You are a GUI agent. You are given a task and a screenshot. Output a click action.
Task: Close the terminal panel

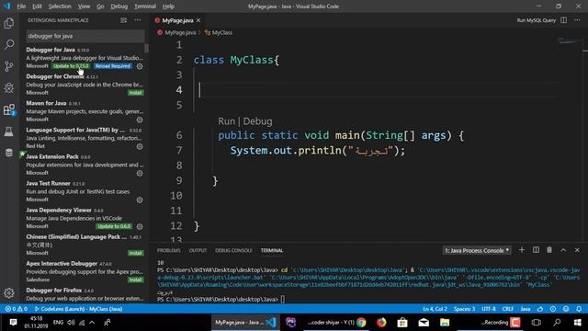coord(577,250)
